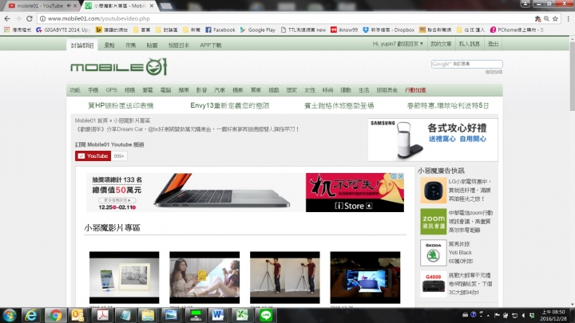
Task: Open a new tab button
Action: pyautogui.click(x=166, y=6)
